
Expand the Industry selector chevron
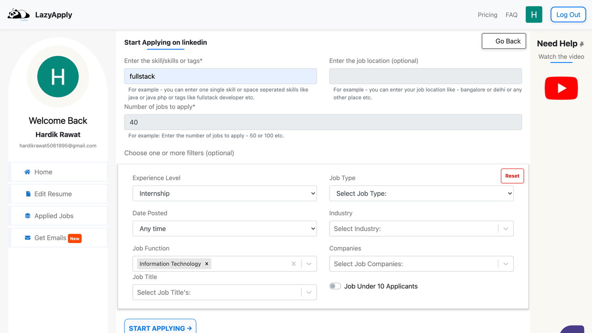pyautogui.click(x=505, y=228)
